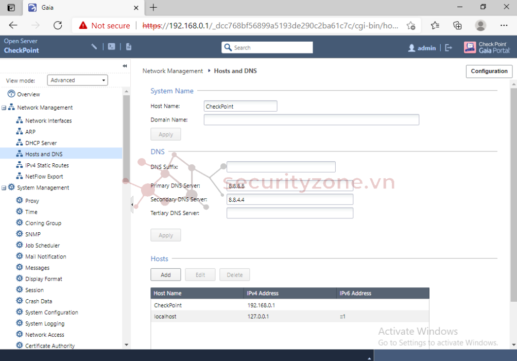Click Network Management breadcrumb link
This screenshot has height=361, width=517.
coord(173,71)
